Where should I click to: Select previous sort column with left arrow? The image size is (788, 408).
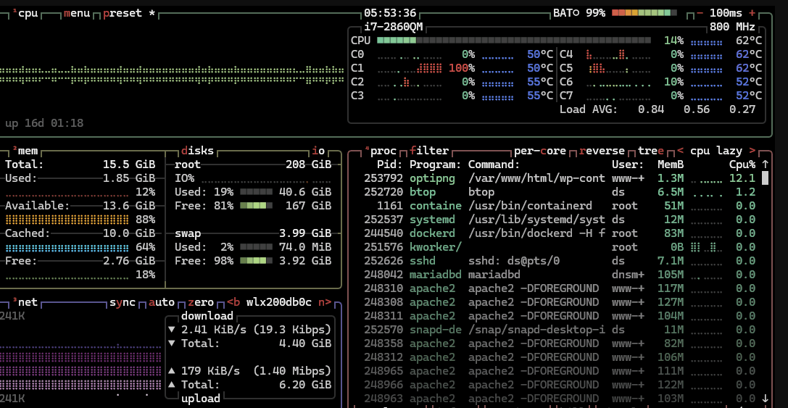pos(680,151)
